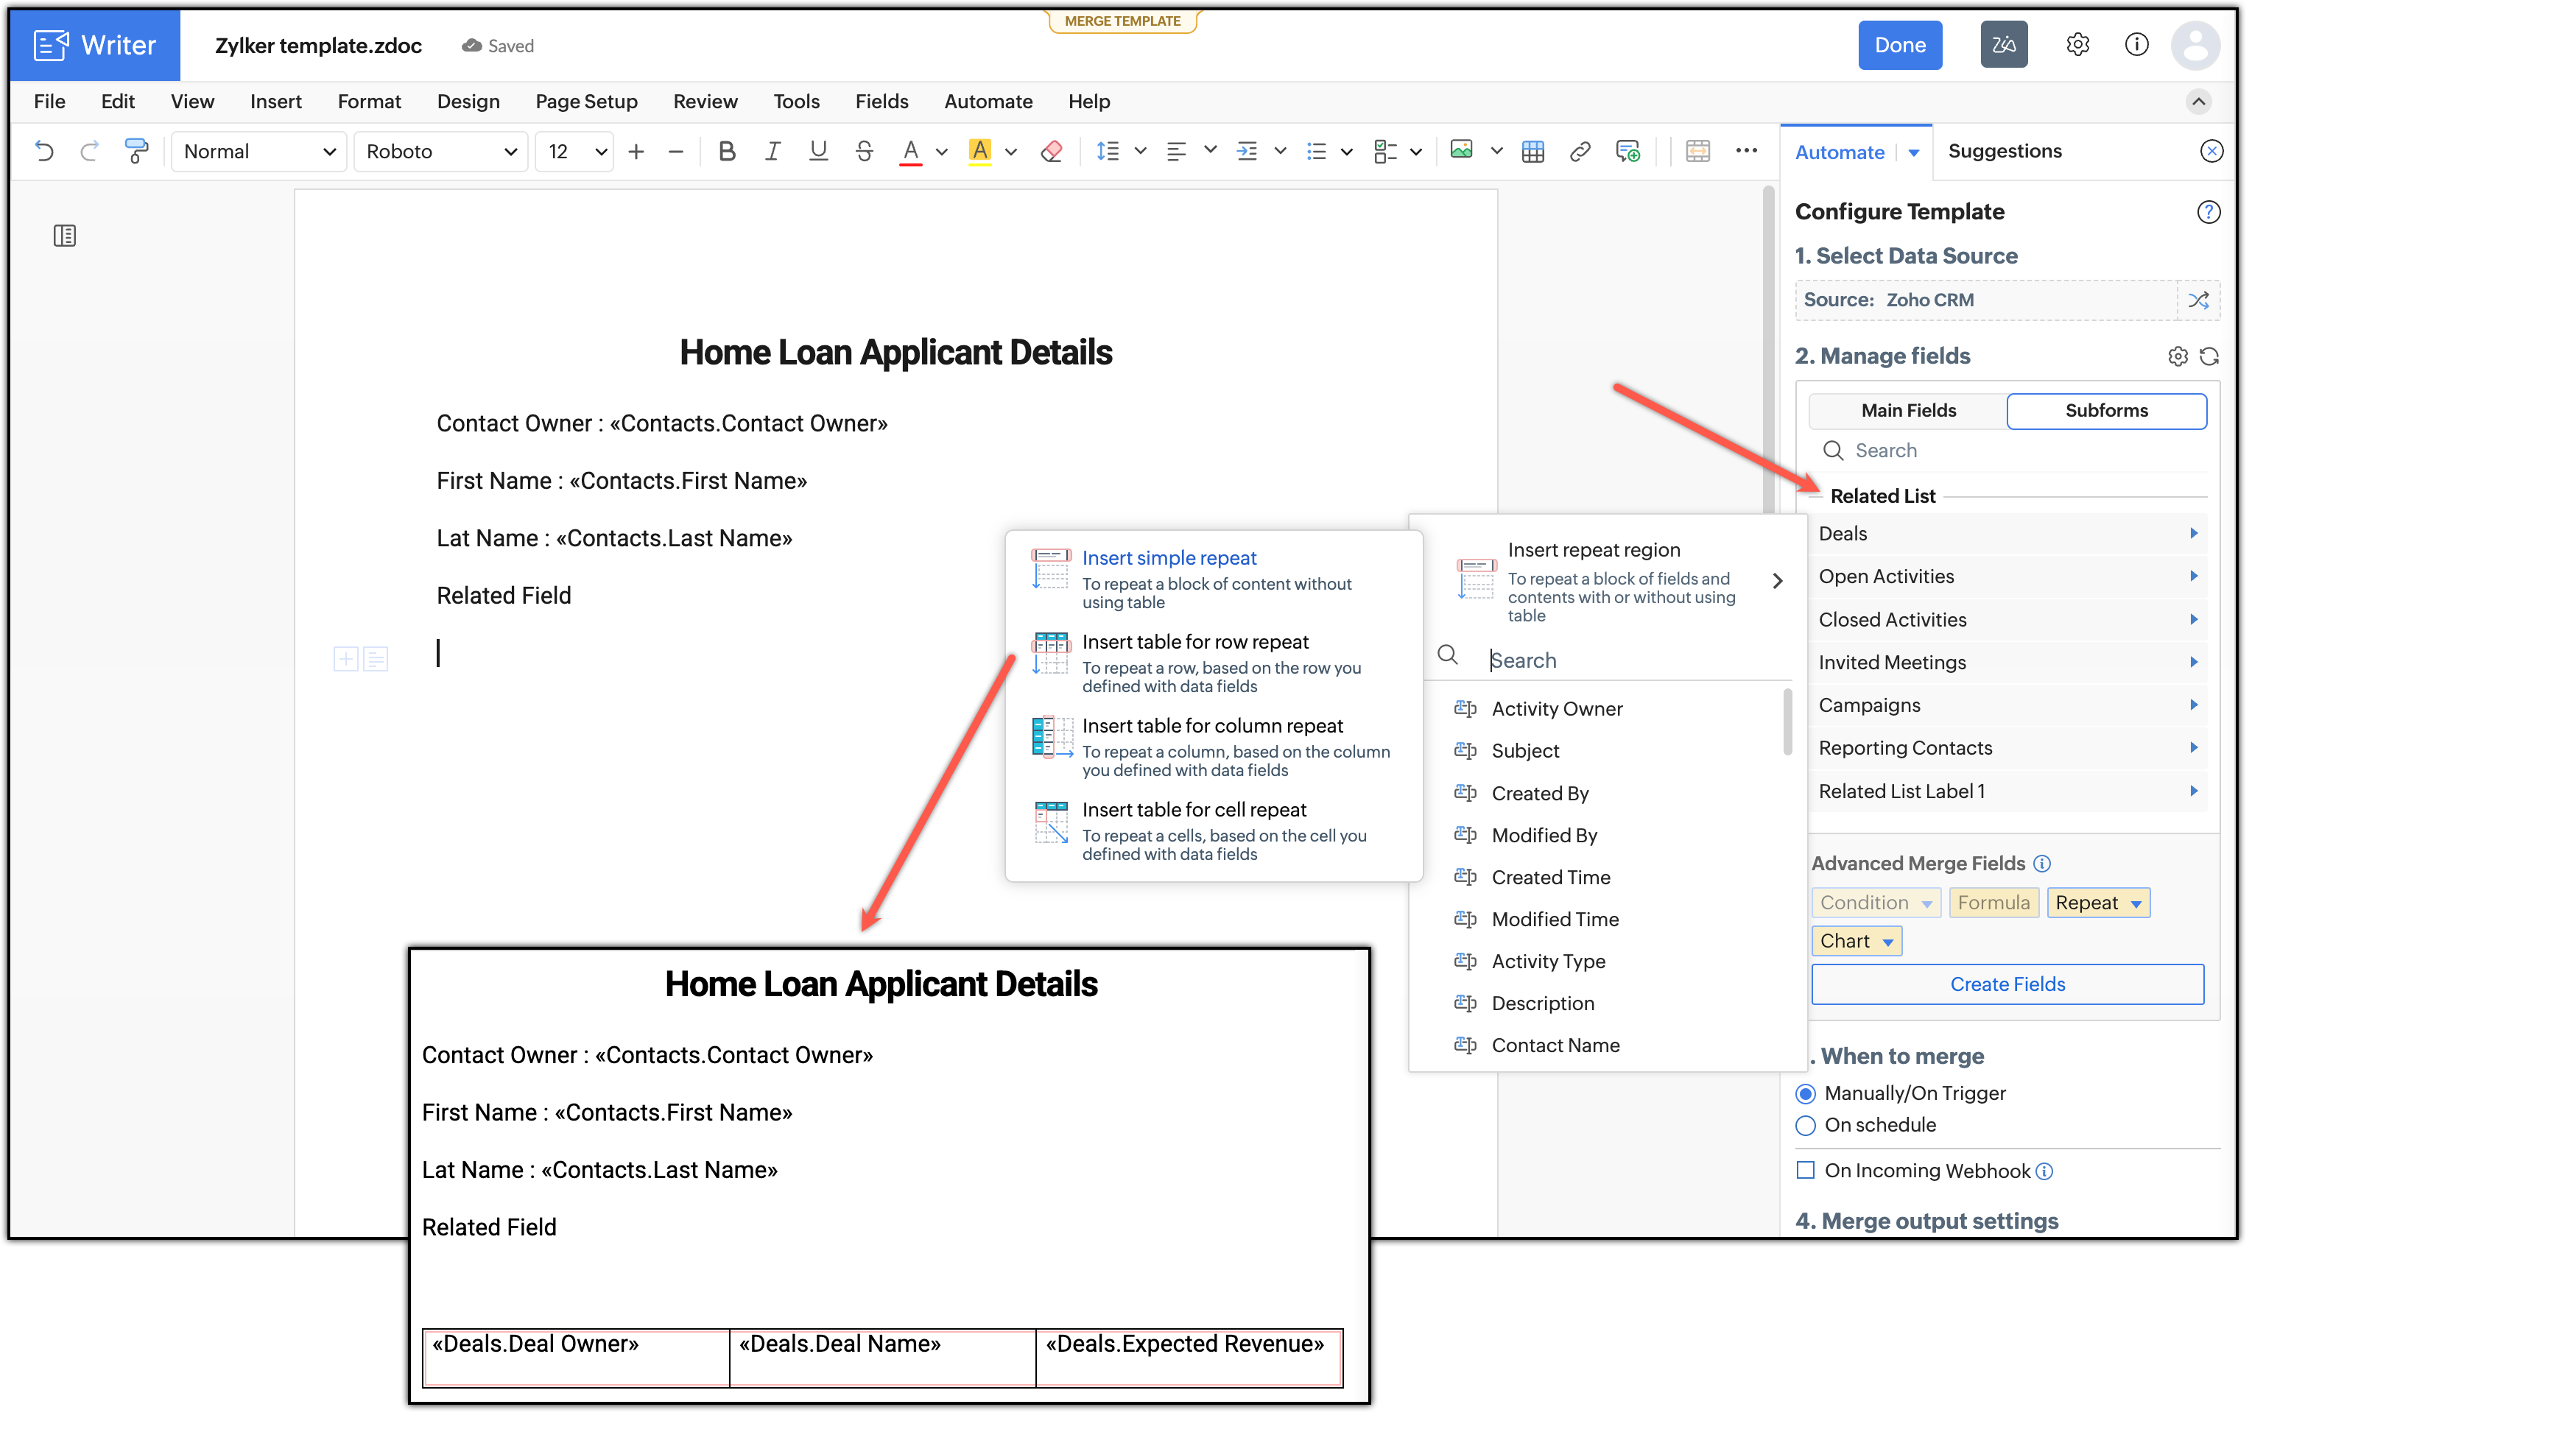Click the Insert Image icon

pyautogui.click(x=1461, y=150)
